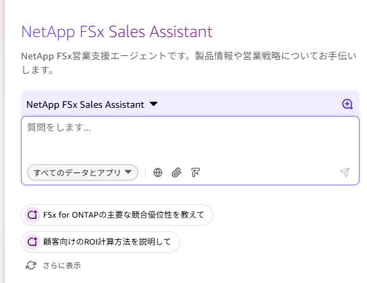Show more suggestions via さらに表示
367x283 pixels.
62,265
